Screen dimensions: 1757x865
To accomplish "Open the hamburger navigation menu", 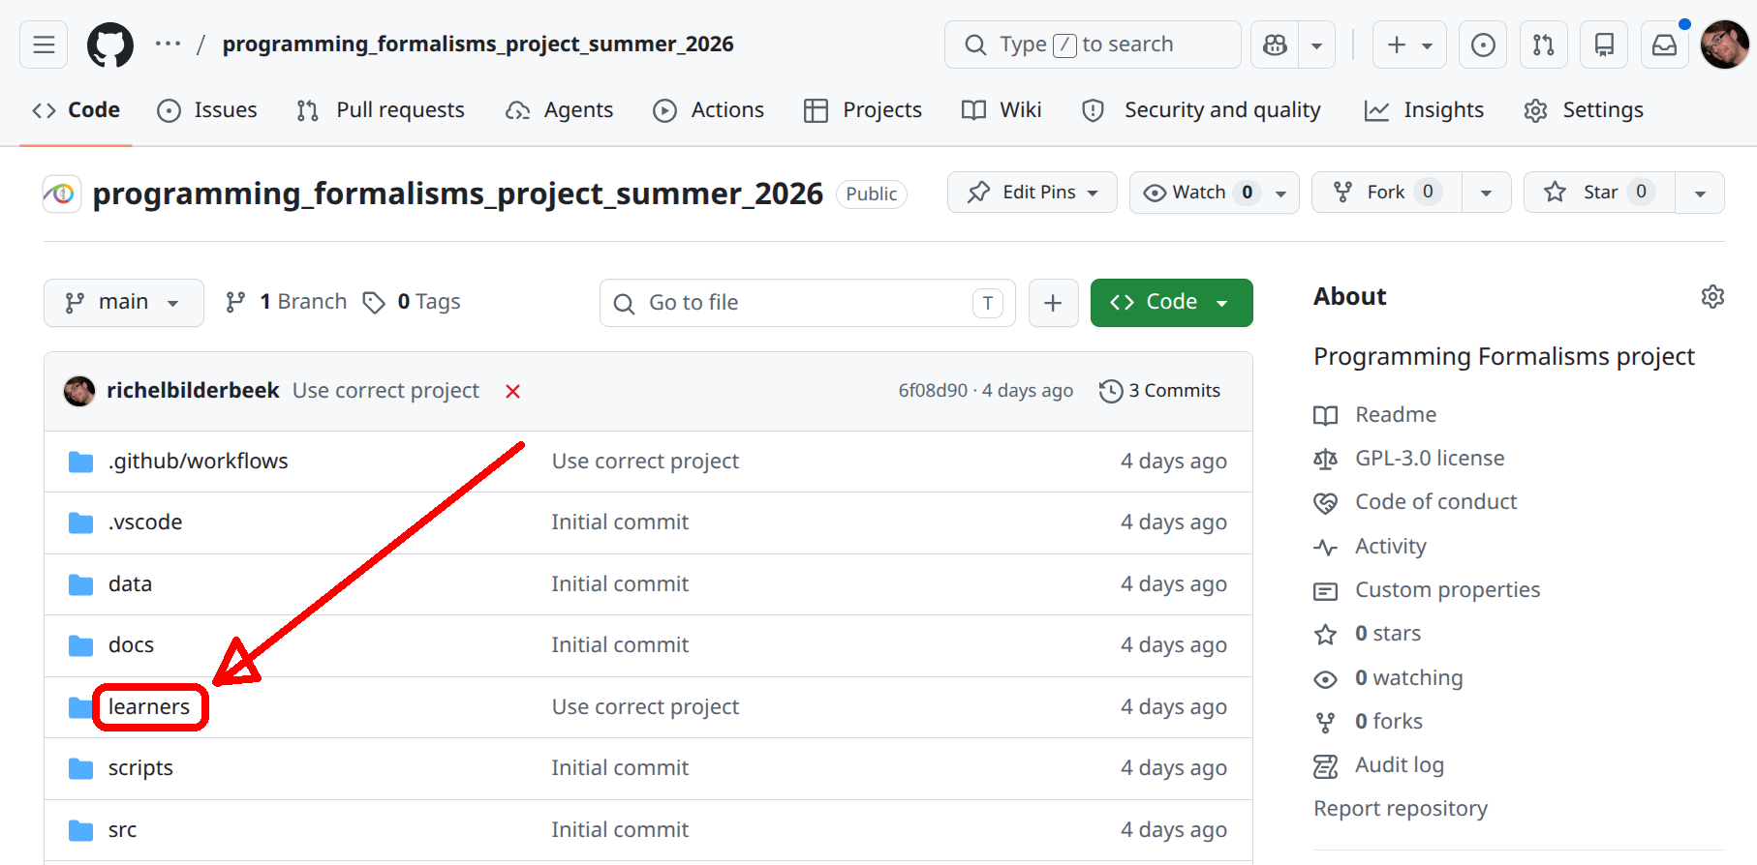I will [44, 45].
